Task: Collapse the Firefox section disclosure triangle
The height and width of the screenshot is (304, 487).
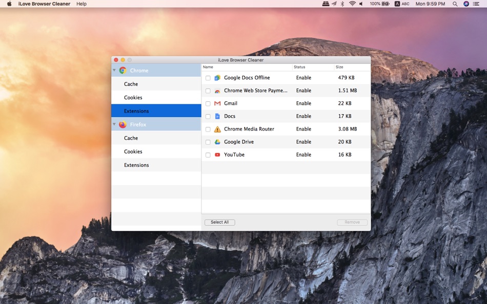Action: 114,124
